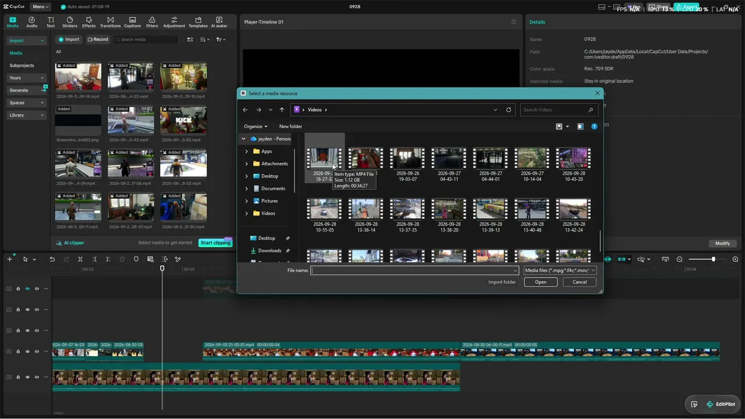Expand the Pictures folder in tree
The height and width of the screenshot is (419, 745).
[247, 201]
